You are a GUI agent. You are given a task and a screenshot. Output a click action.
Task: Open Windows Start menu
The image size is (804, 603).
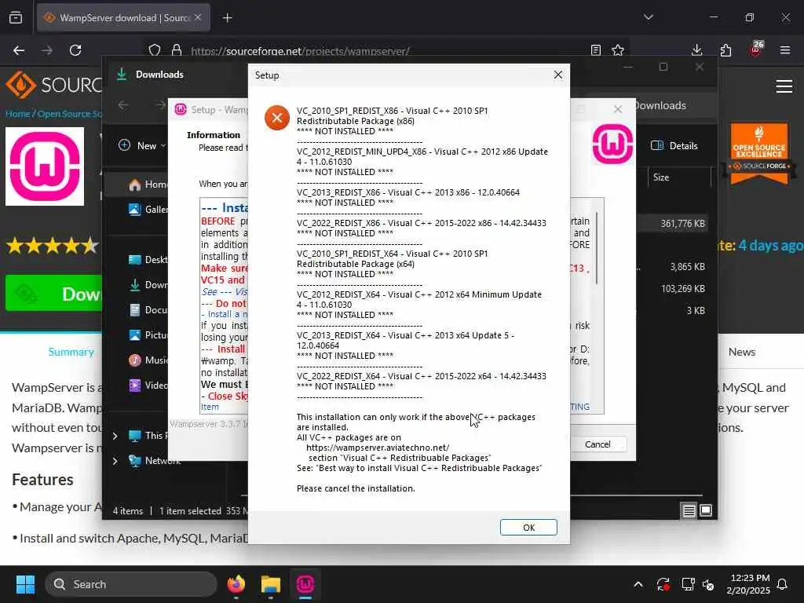(x=25, y=584)
